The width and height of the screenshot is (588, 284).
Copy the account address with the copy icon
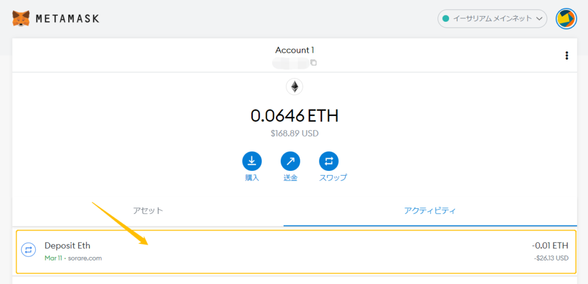(x=314, y=63)
